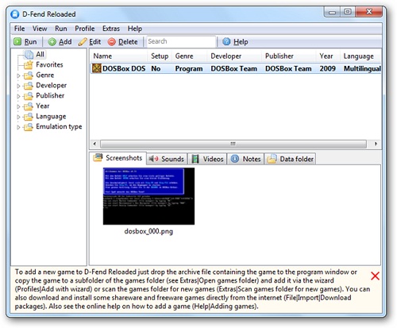Click the D-Fend Reloaded title bar icon
Image resolution: width=397 pixels, height=328 pixels.
click(15, 14)
